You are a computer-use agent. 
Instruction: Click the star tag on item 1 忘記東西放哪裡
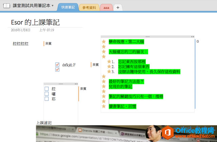[109, 61]
